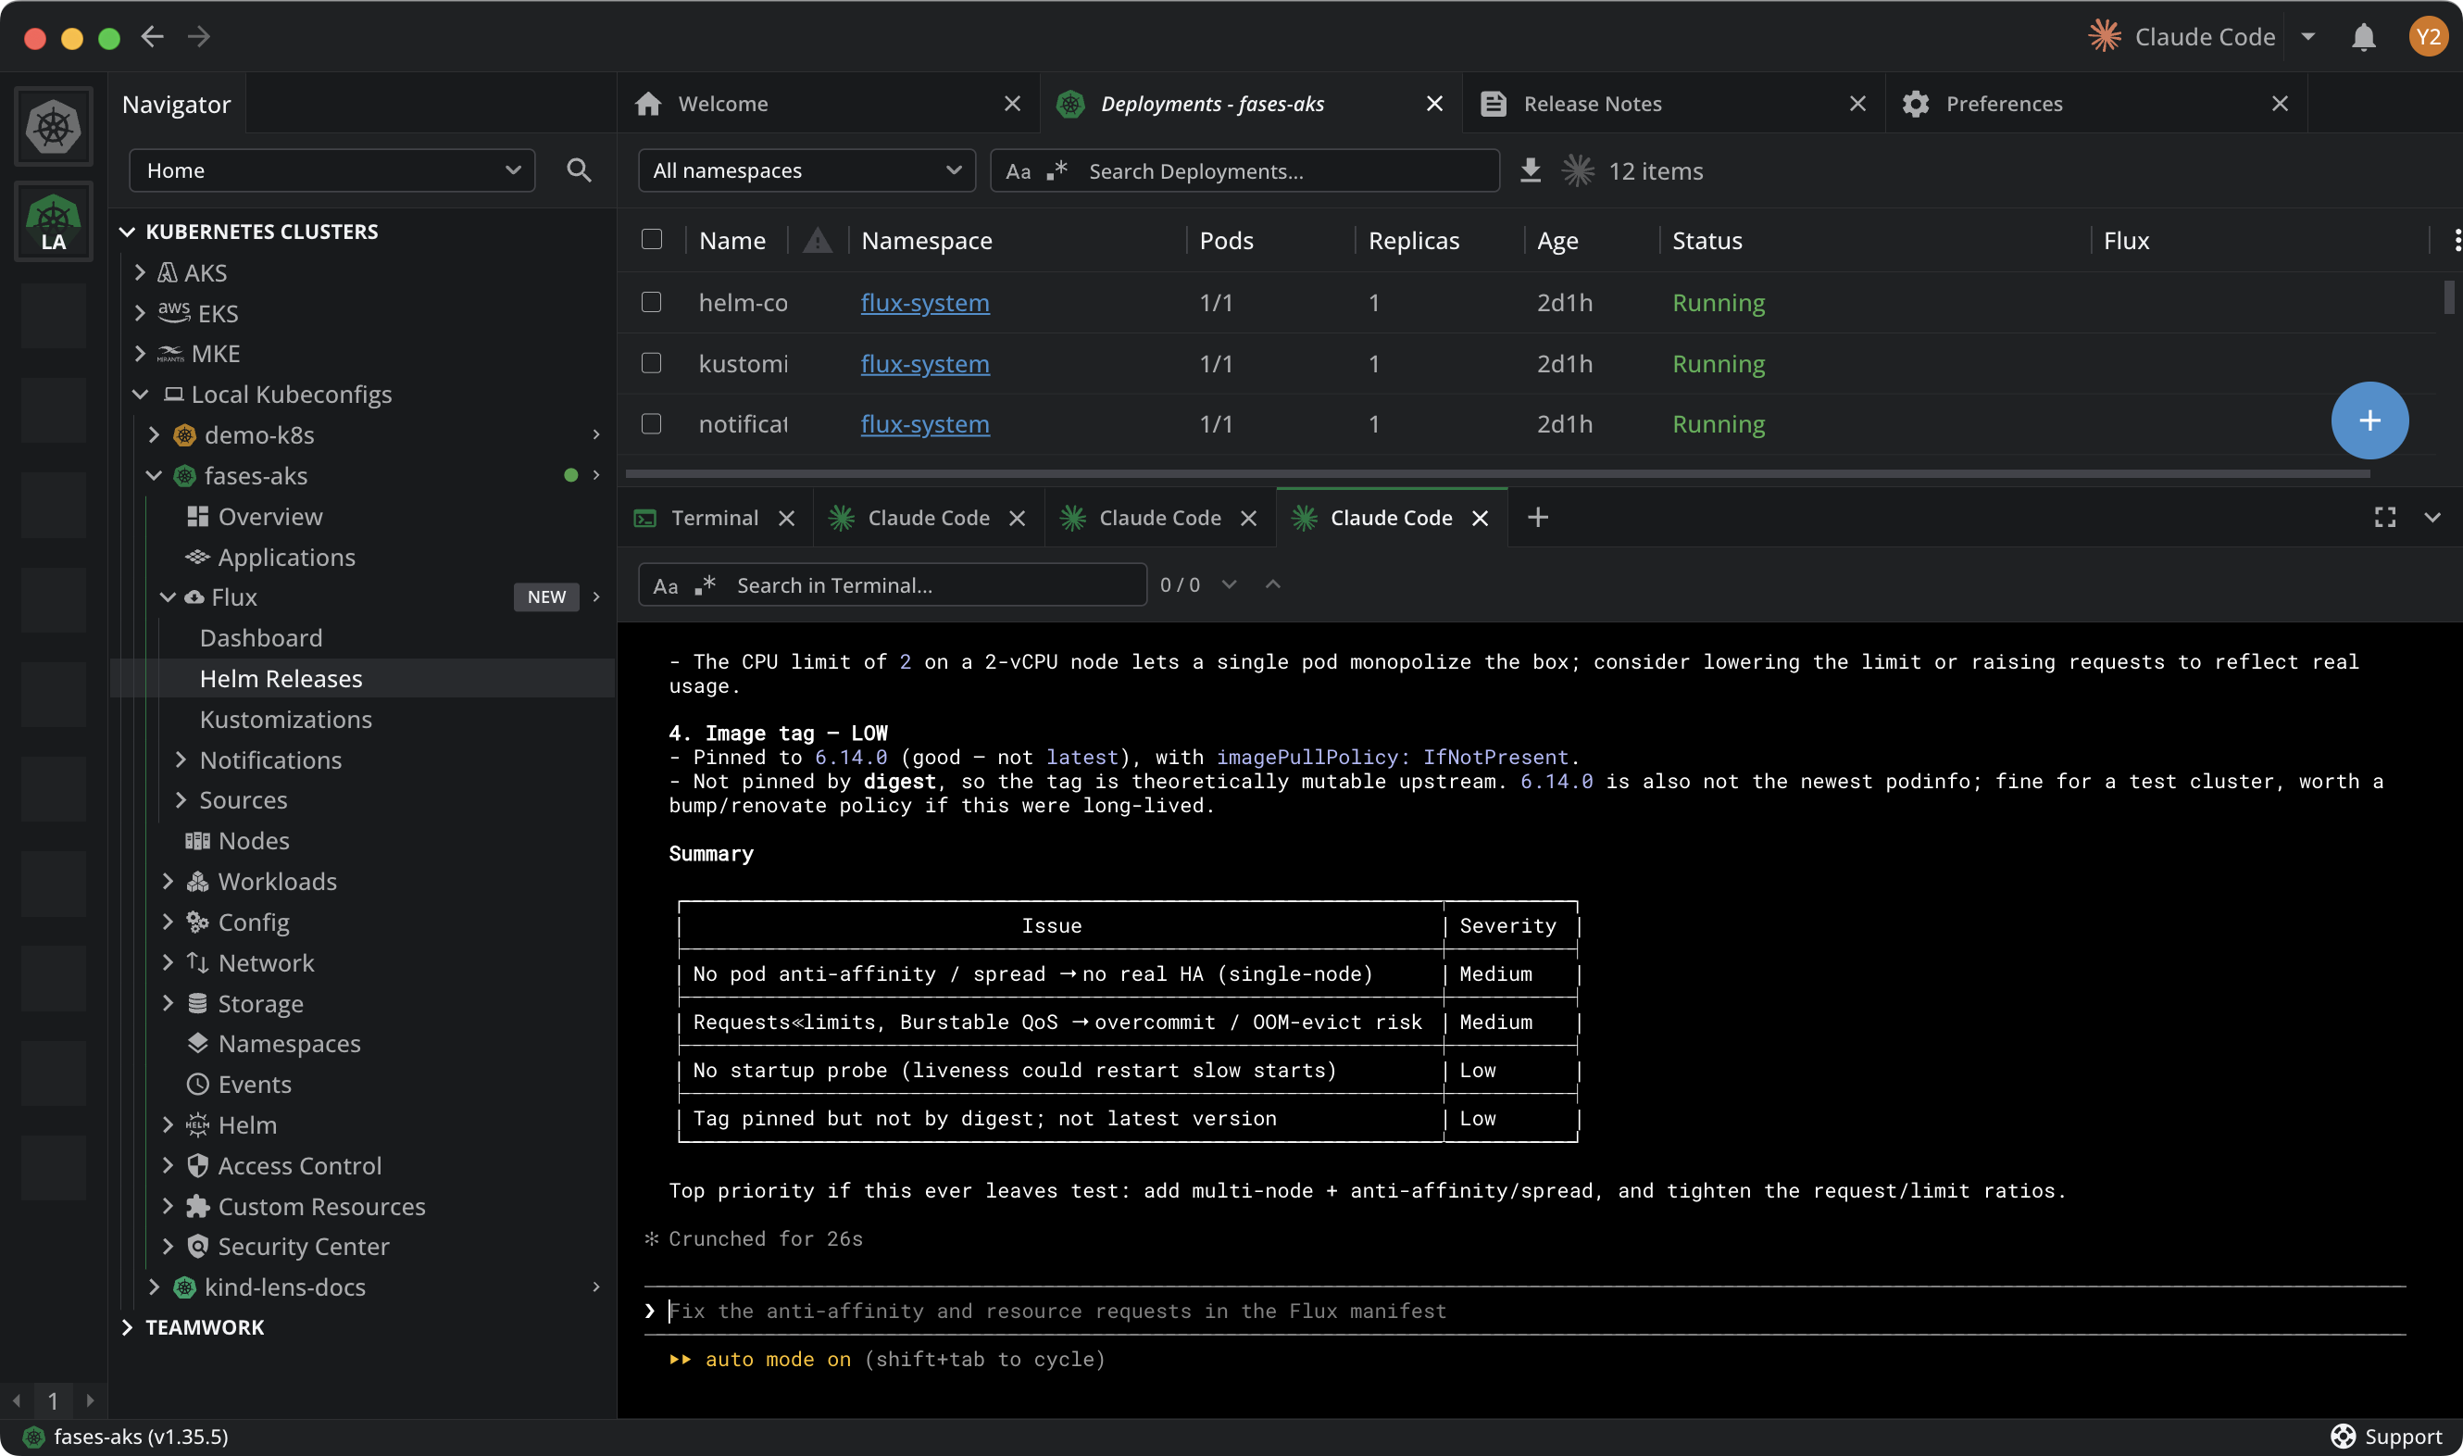2463x1456 pixels.
Task: Click the Claude Code prompt input line
Action: tap(1525, 1311)
